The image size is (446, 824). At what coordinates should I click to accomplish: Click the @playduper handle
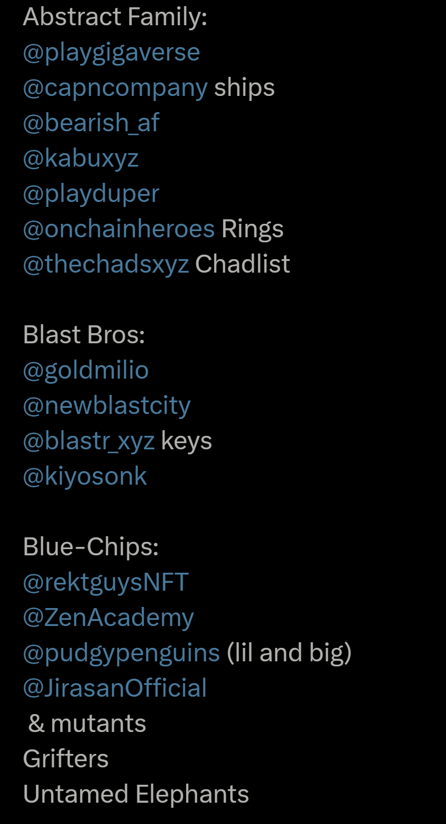pos(91,194)
